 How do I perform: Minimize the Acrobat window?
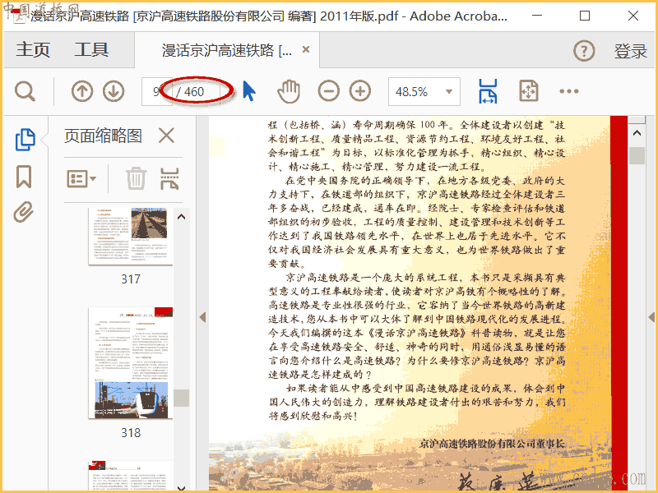(x=536, y=16)
